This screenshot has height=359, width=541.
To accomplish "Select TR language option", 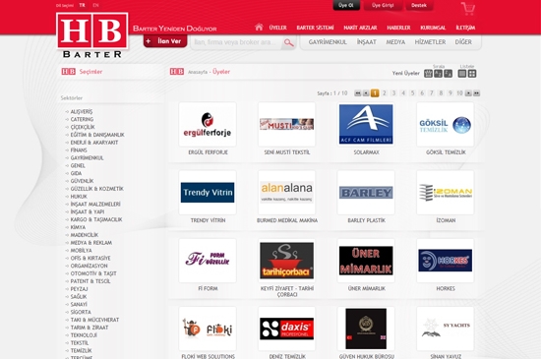I will coord(82,5).
